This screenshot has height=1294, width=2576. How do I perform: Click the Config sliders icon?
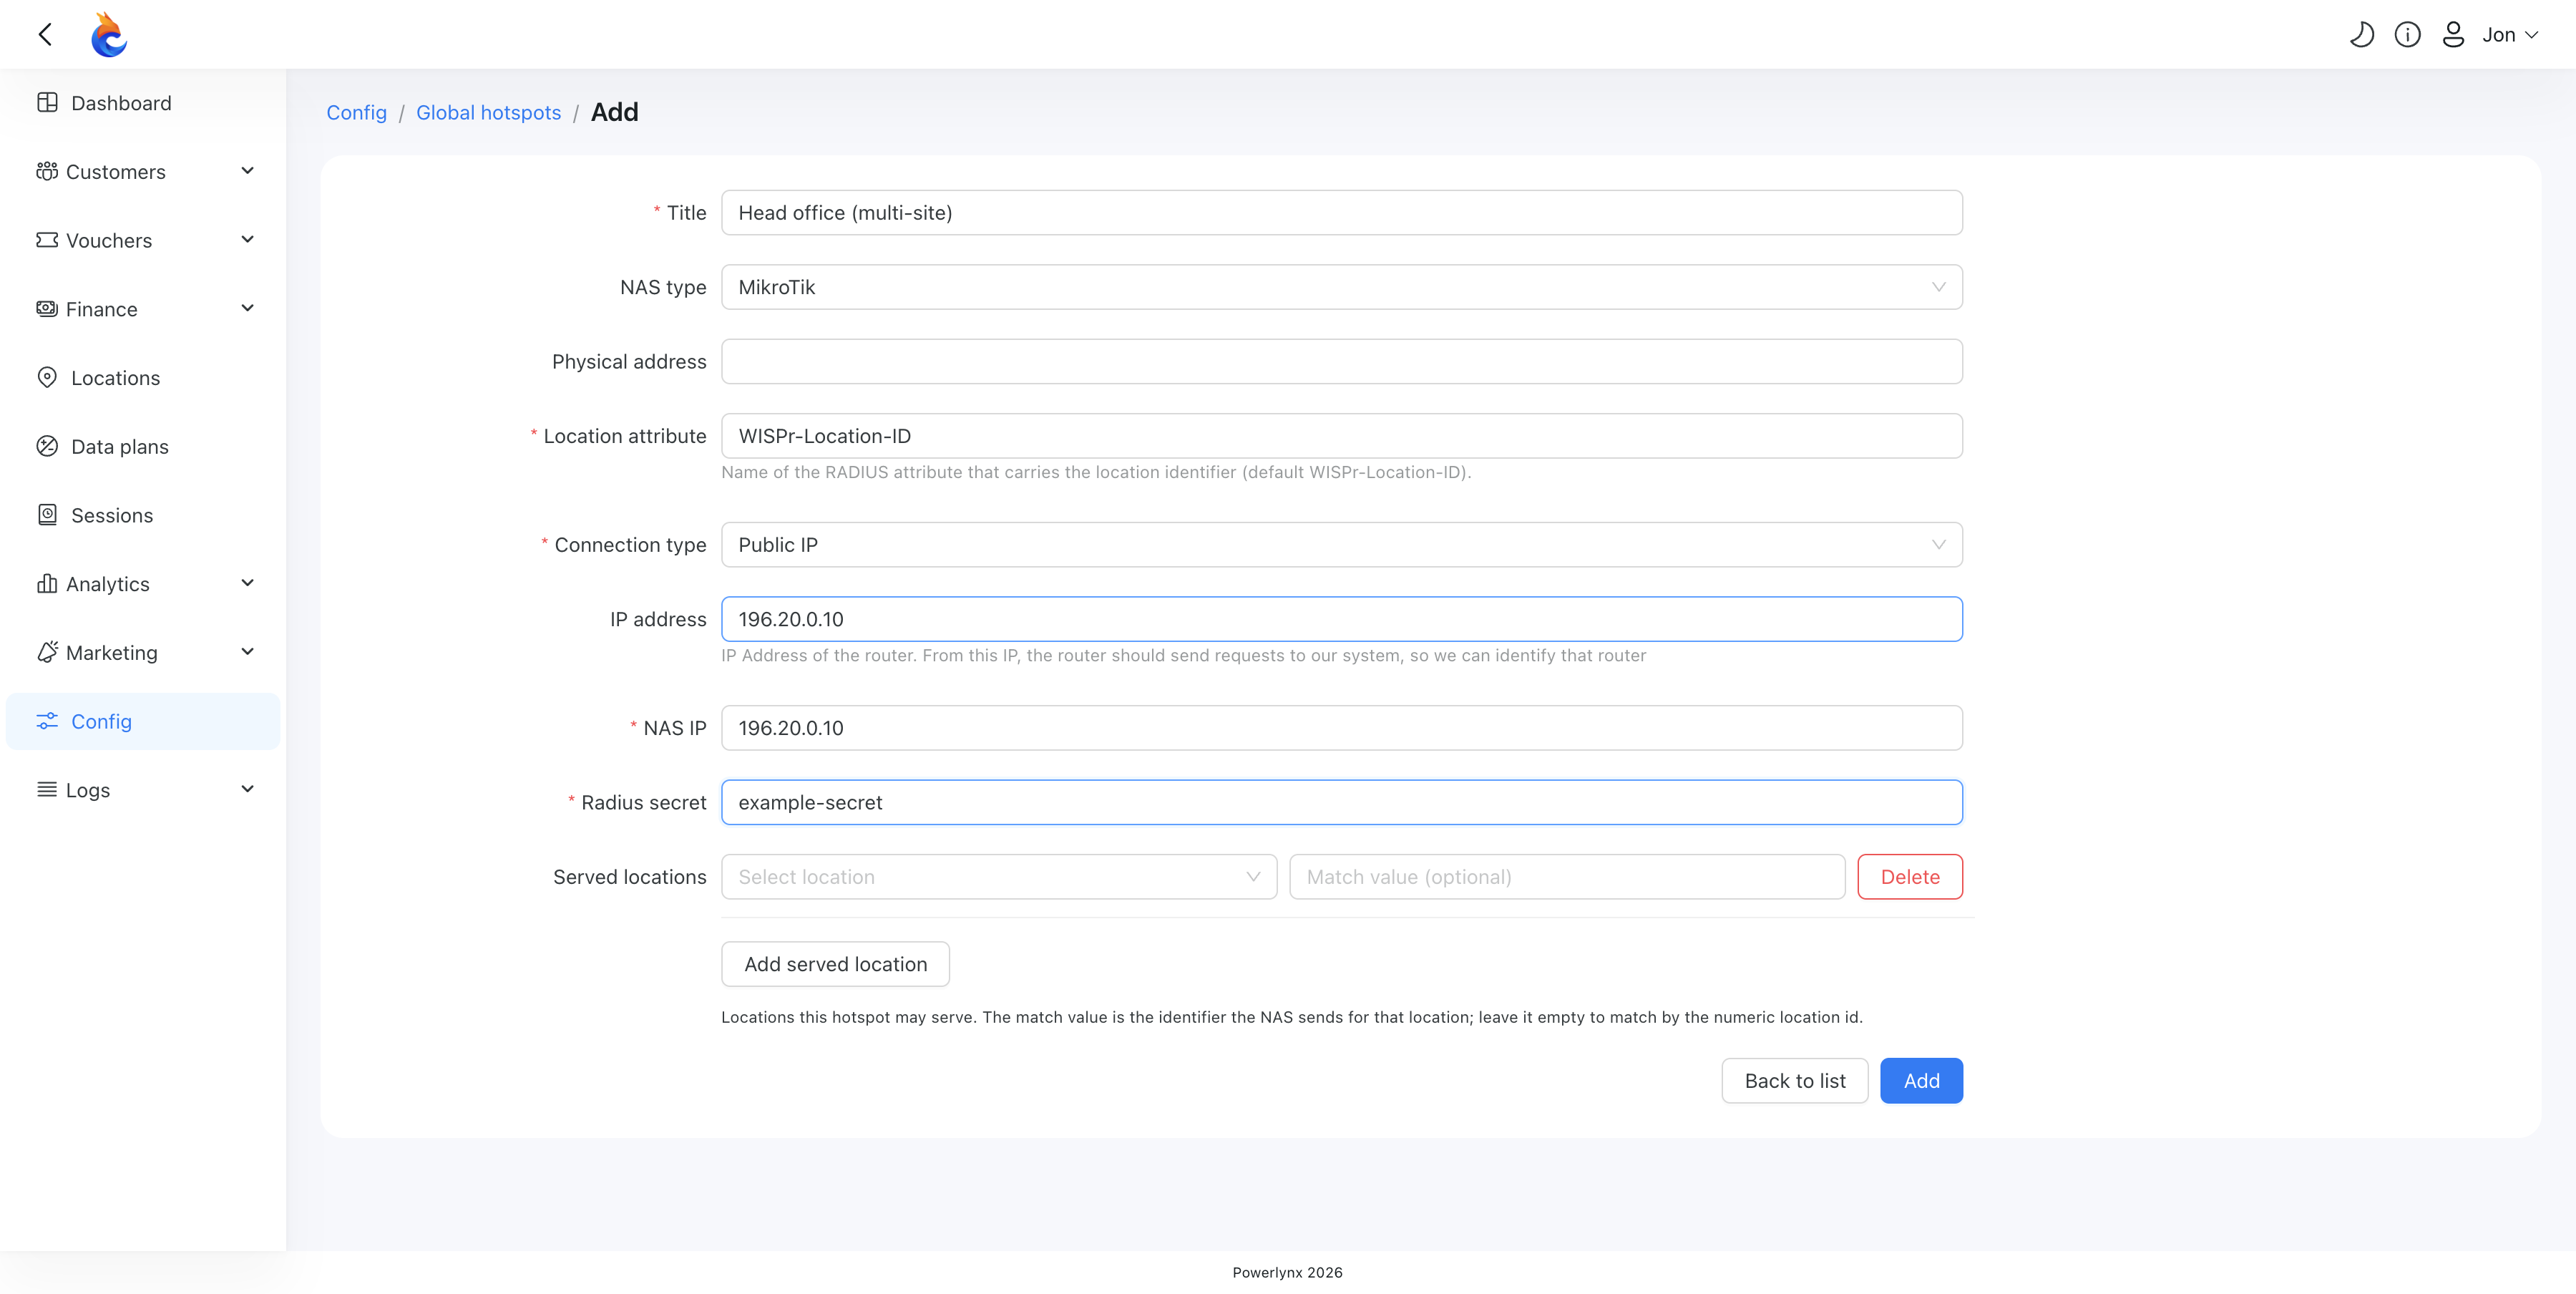click(47, 721)
